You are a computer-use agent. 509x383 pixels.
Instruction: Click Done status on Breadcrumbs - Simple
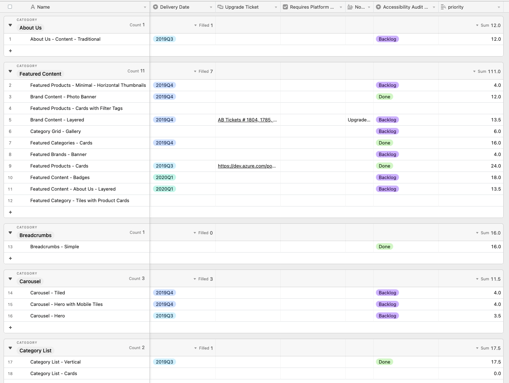pos(385,247)
